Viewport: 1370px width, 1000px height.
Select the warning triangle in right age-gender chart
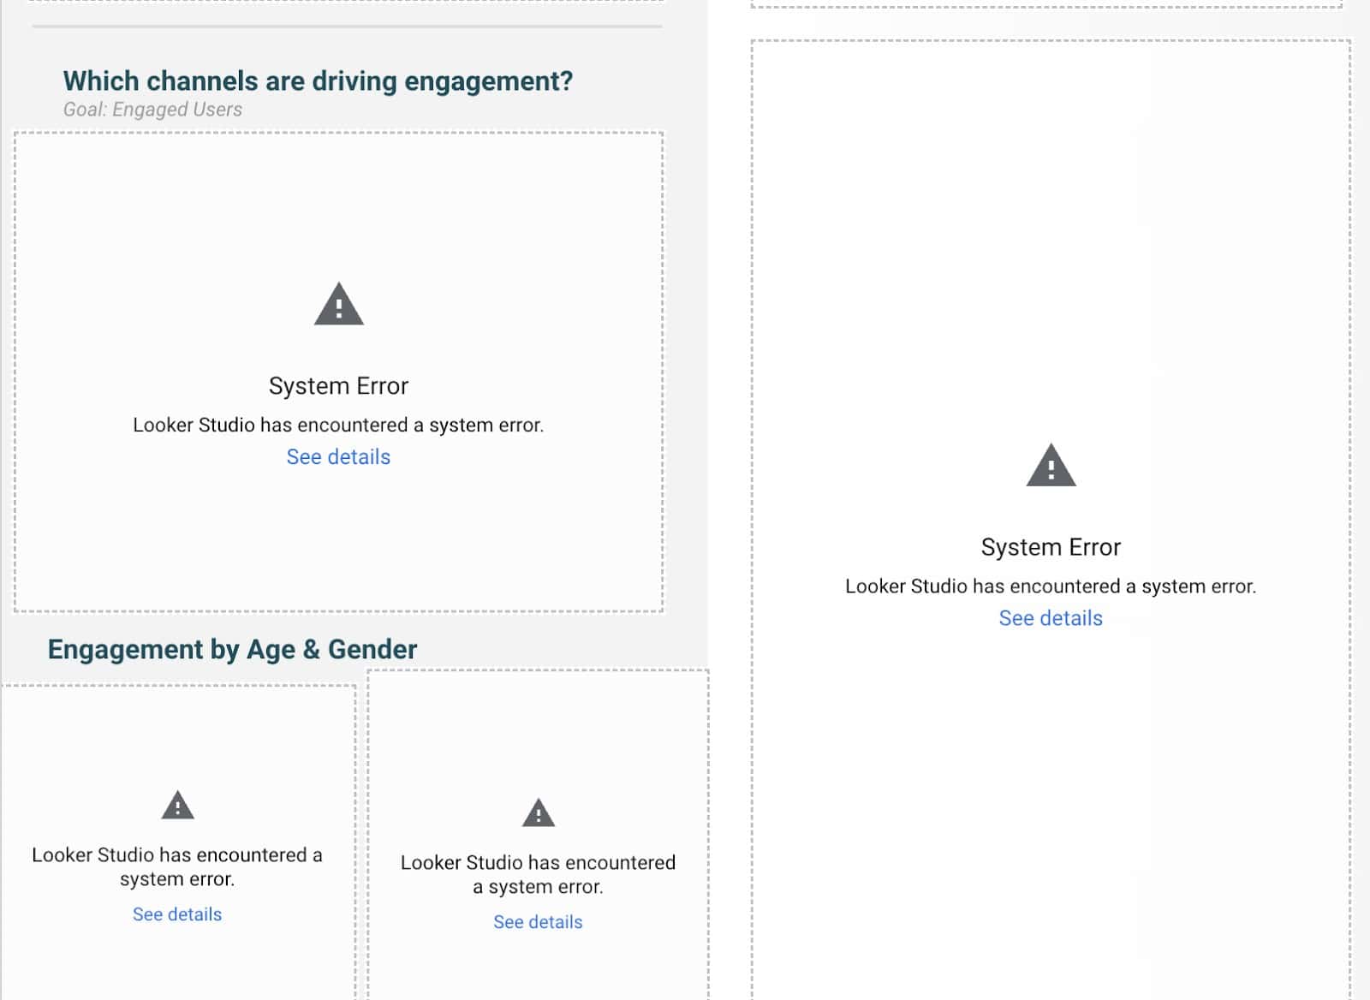[x=538, y=814]
